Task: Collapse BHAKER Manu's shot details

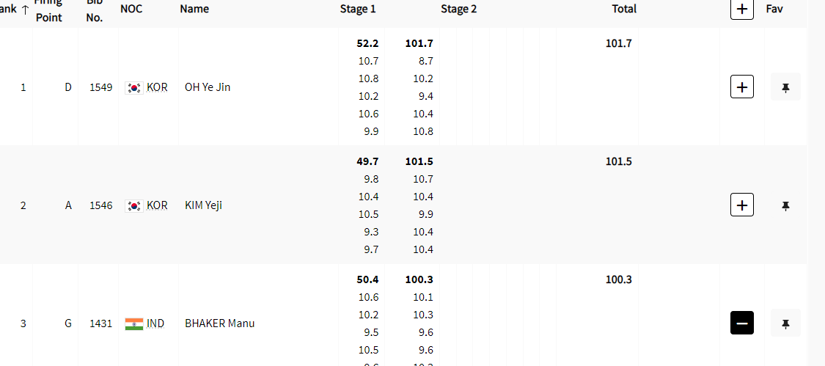Action: 742,323
